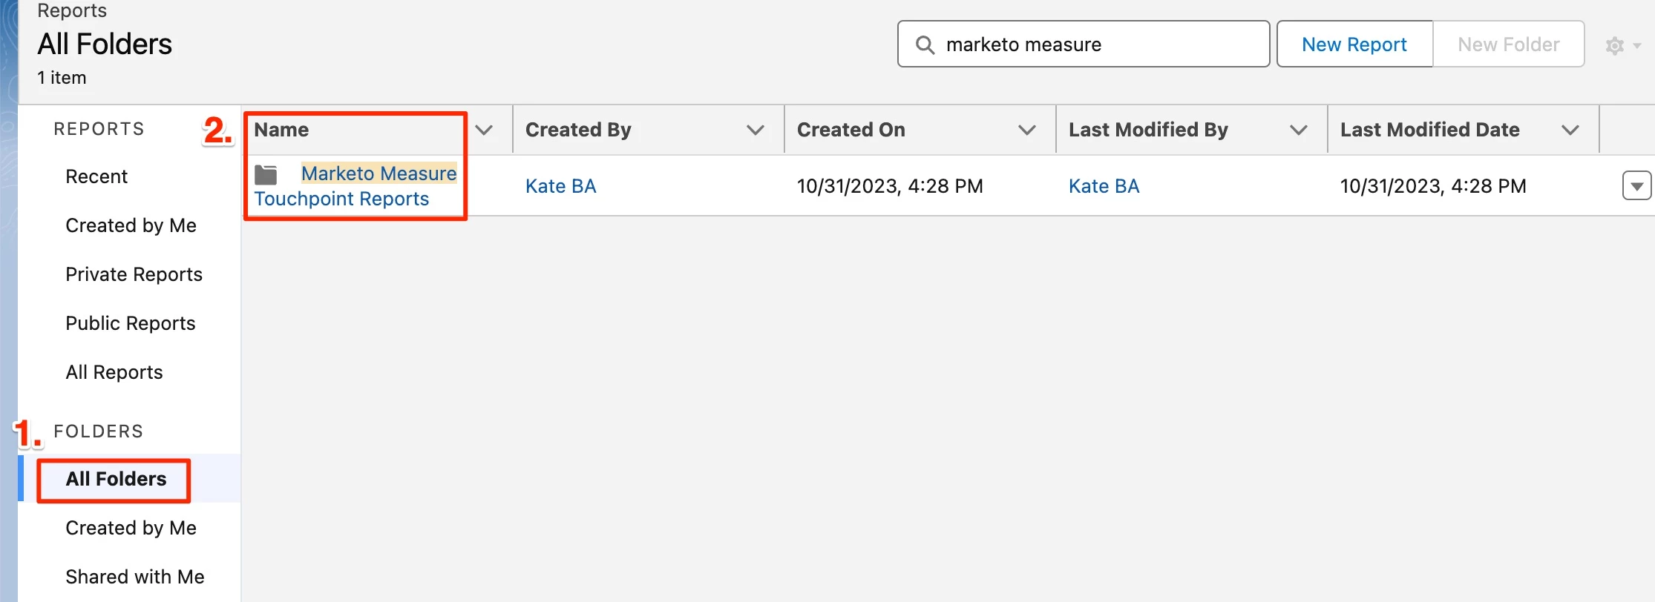Select Recent in the Reports sidebar

click(96, 176)
